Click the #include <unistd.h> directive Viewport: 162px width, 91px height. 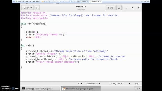point(34,15)
